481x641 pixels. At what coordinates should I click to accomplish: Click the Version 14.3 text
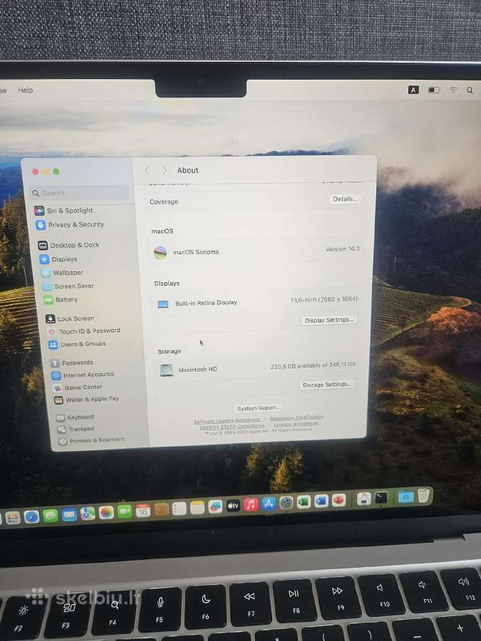point(342,249)
